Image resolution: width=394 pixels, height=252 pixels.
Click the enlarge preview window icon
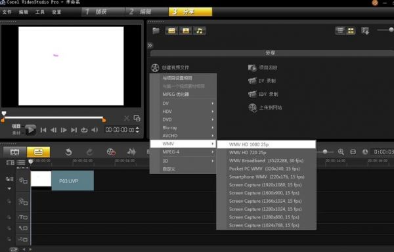pyautogui.click(x=137, y=118)
